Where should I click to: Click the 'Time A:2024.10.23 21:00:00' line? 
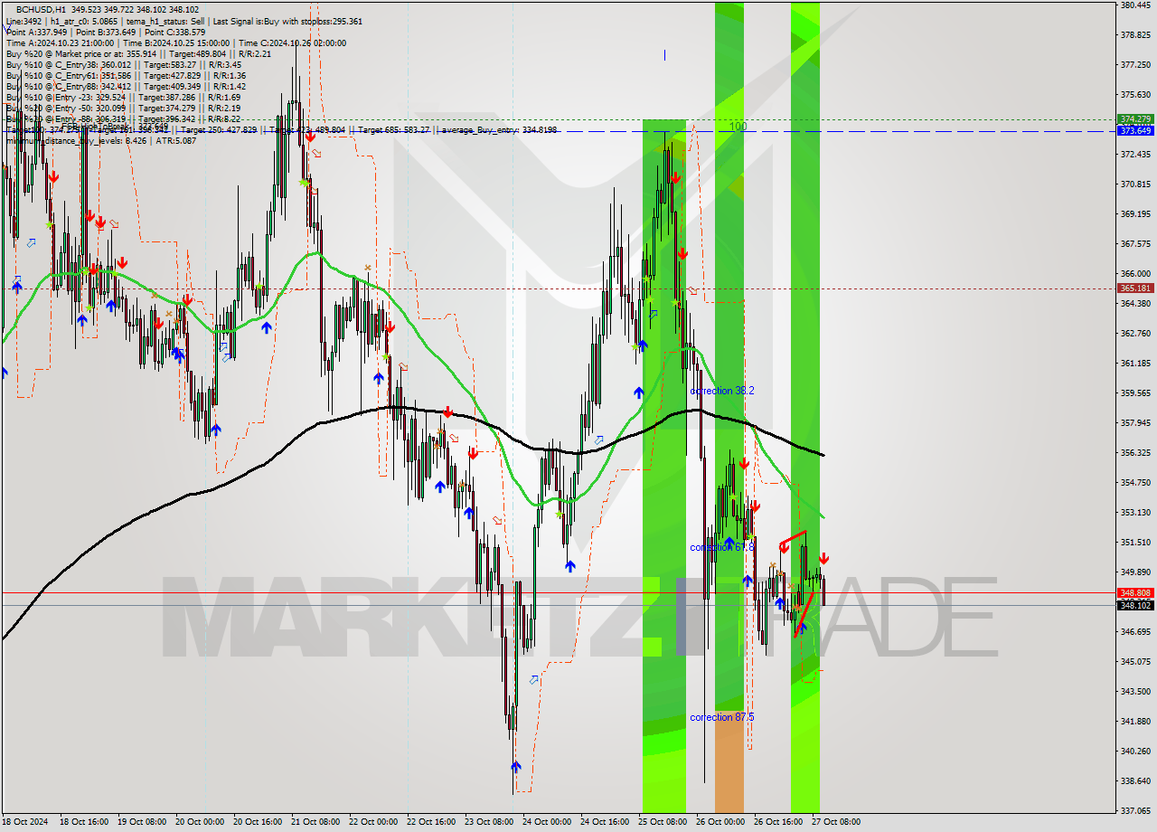point(175,43)
